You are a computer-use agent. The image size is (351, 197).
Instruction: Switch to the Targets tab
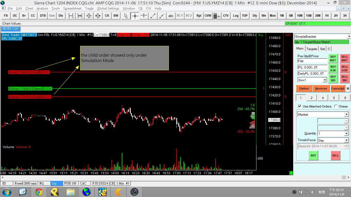[312, 49]
